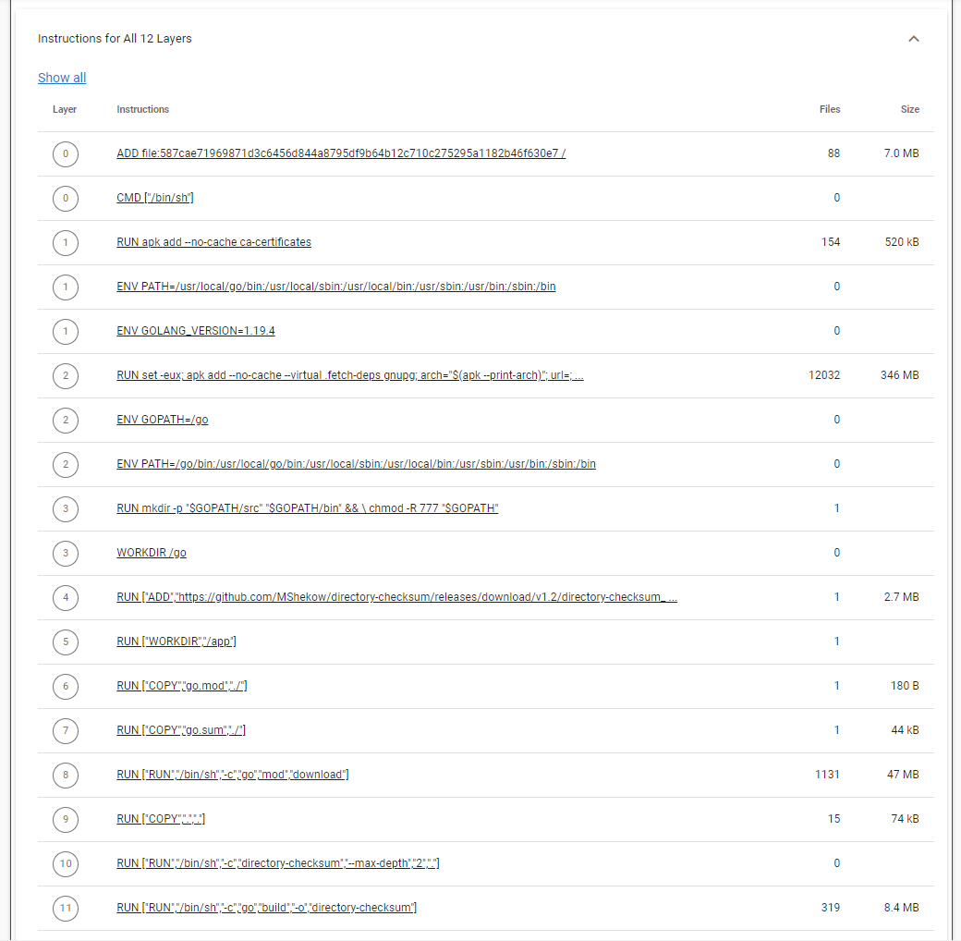
Task: Collapse the Instructions for All 12 Layers panel
Action: [913, 39]
